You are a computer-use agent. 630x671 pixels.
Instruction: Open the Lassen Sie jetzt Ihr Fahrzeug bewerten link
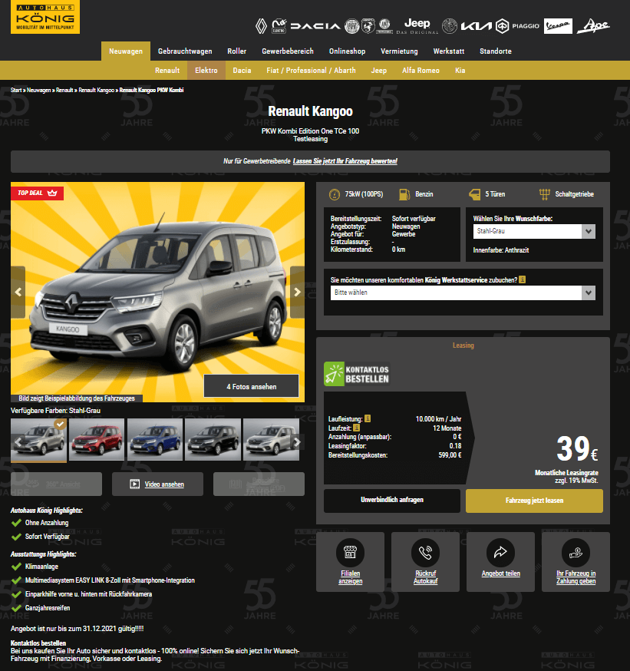coord(345,161)
